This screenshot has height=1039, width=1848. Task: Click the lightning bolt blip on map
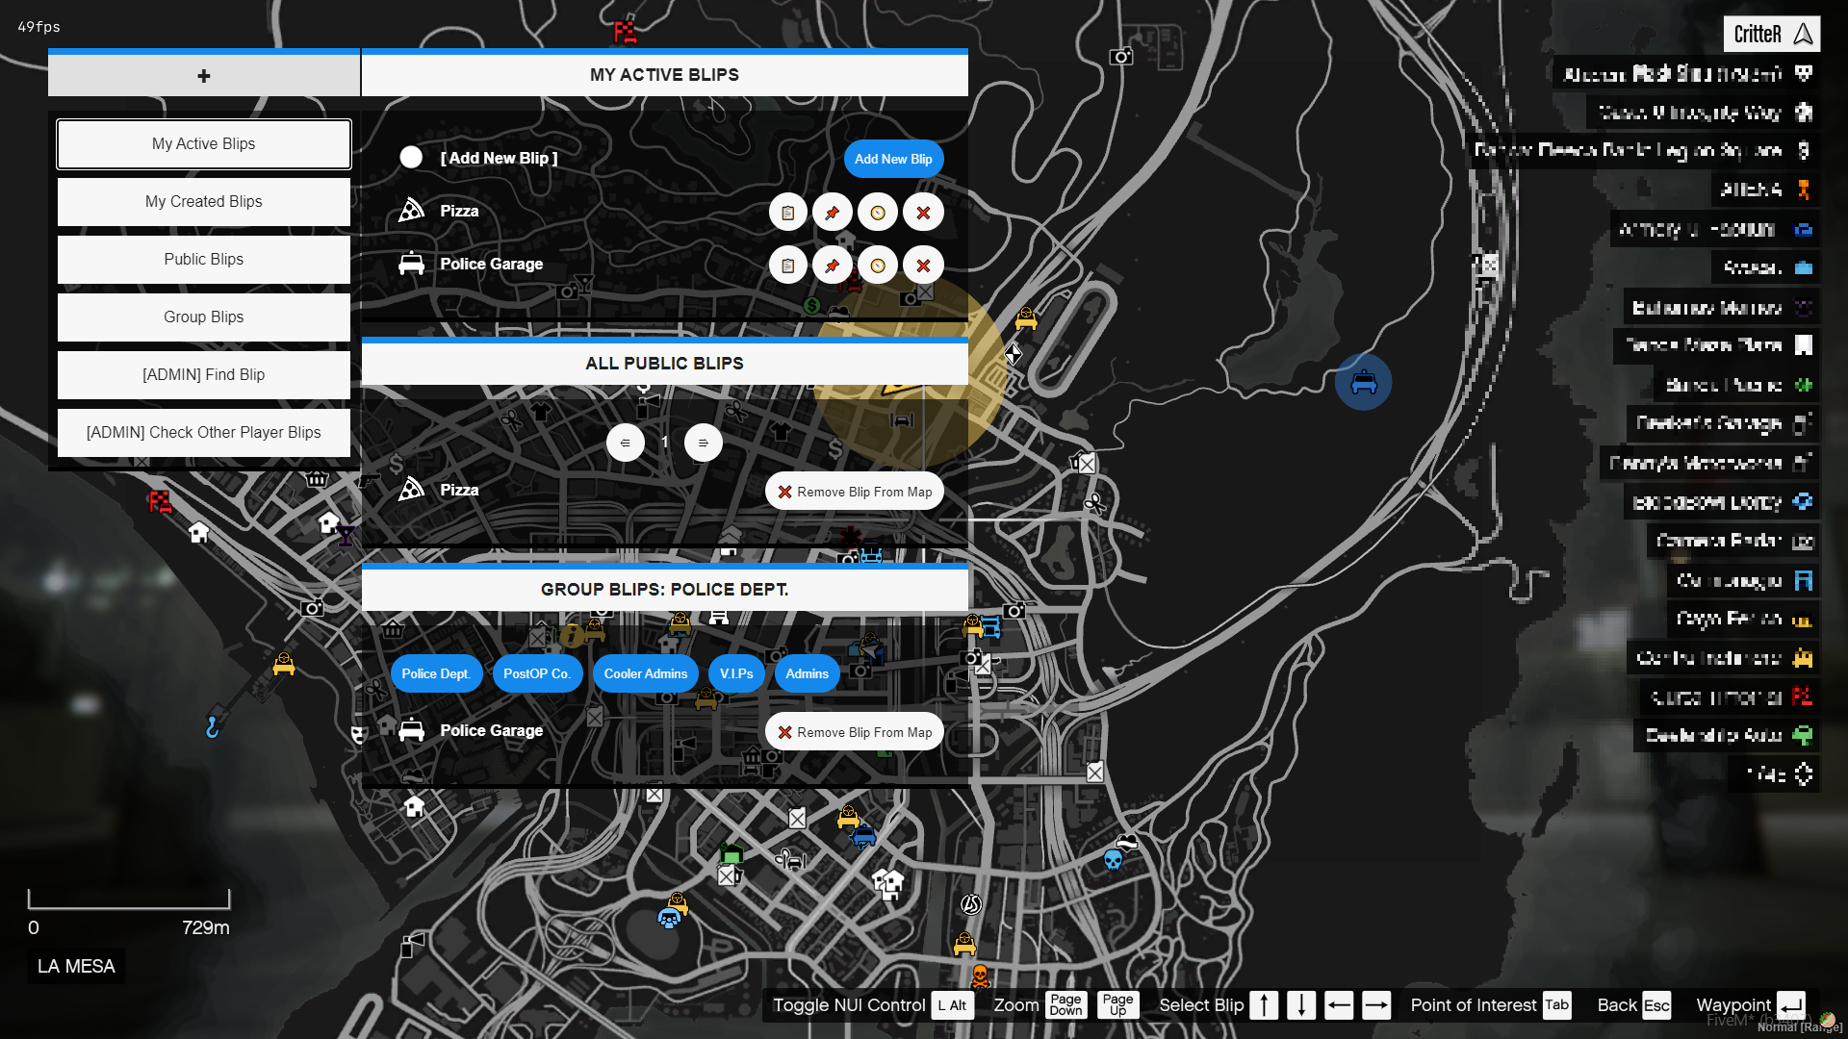point(971,904)
